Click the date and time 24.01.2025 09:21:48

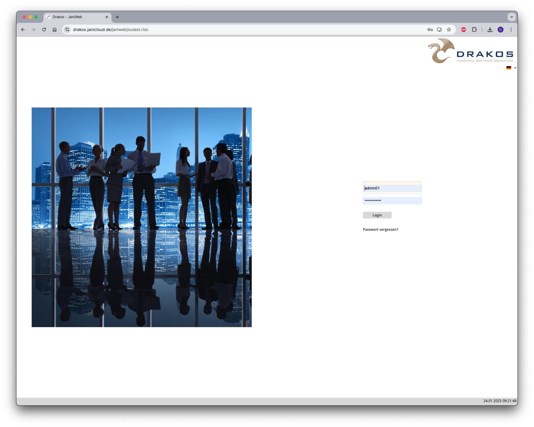point(500,401)
